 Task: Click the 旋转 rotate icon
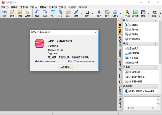pyautogui.click(x=76, y=14)
